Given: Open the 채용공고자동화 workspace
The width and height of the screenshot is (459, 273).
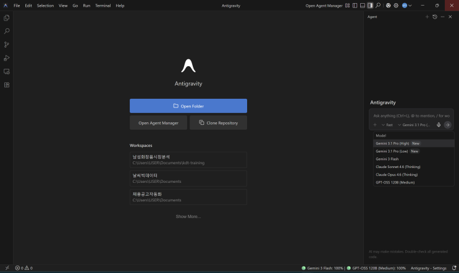Looking at the screenshot, I should click(188, 197).
